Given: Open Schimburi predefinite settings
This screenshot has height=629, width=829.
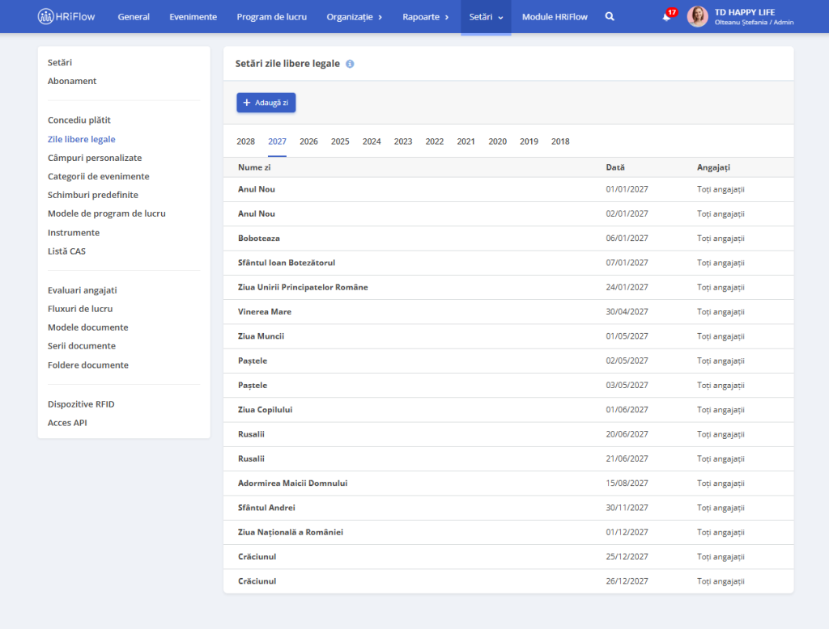Looking at the screenshot, I should tap(93, 195).
